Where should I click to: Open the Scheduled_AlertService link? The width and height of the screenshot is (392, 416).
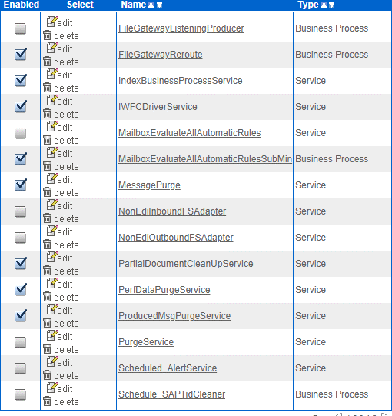click(168, 368)
